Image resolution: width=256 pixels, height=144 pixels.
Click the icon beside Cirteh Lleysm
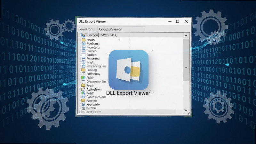click(83, 97)
